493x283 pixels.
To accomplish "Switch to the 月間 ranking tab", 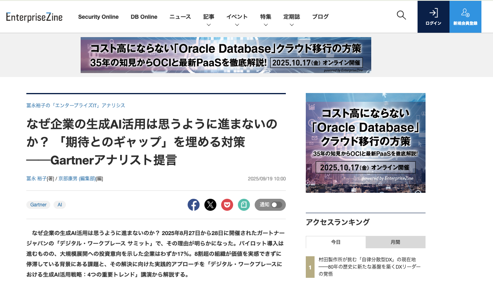I will point(395,242).
